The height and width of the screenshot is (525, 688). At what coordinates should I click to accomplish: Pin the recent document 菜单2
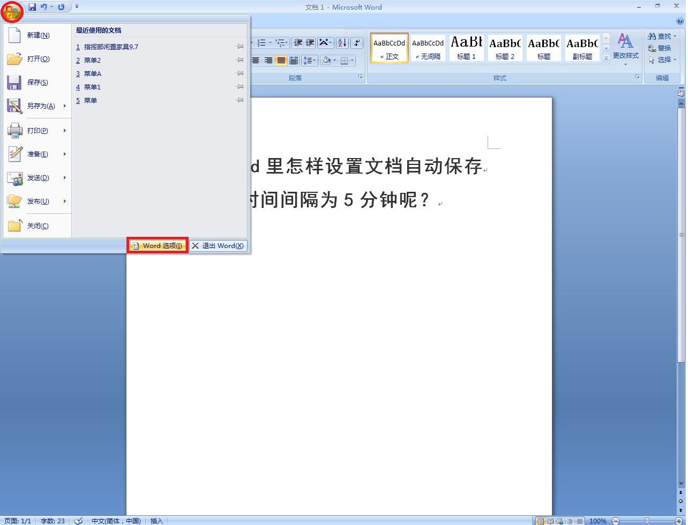pyautogui.click(x=240, y=60)
